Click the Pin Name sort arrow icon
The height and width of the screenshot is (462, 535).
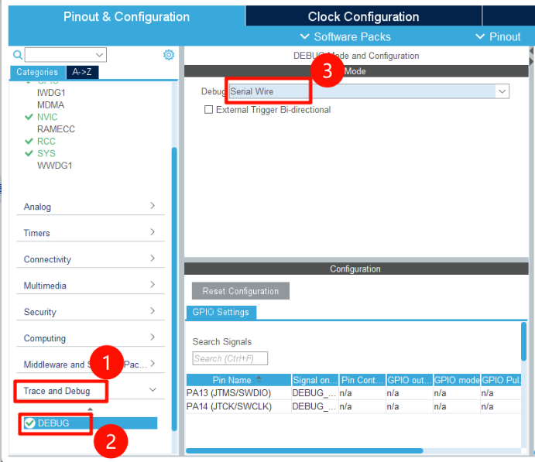coord(259,379)
